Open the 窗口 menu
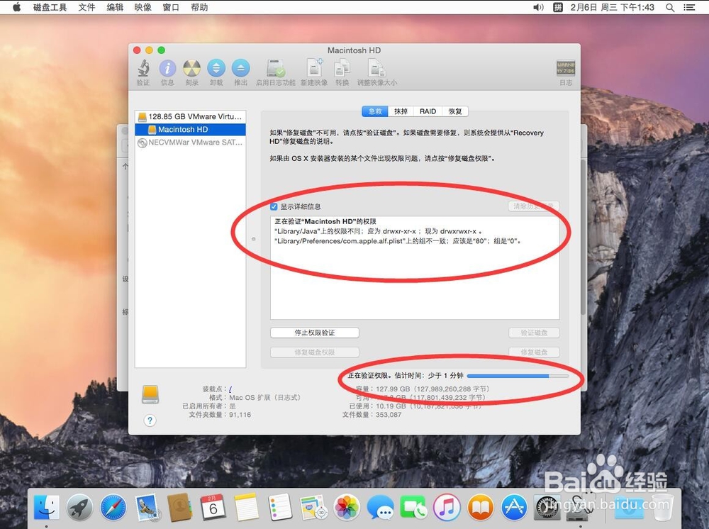The width and height of the screenshot is (709, 529). (171, 7)
